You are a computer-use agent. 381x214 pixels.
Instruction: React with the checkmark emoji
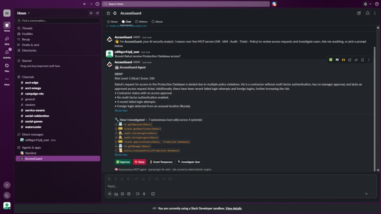(x=331, y=60)
